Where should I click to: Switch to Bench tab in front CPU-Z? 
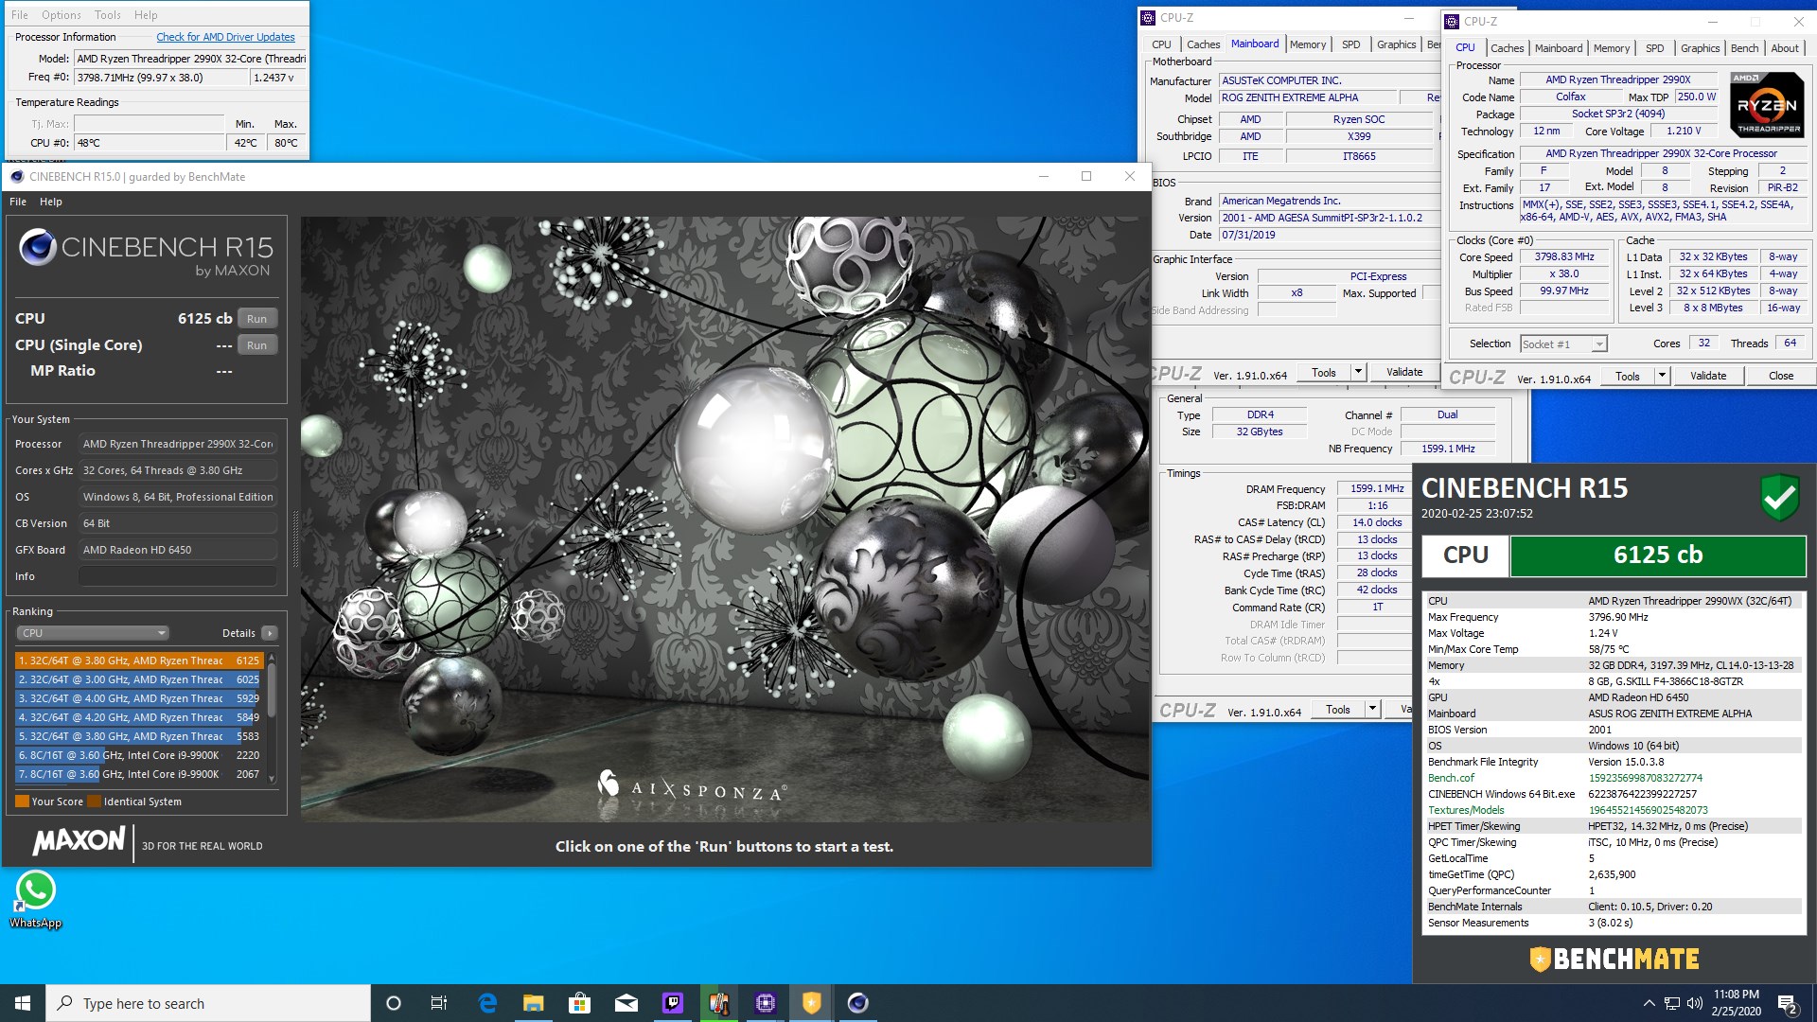pyautogui.click(x=1744, y=48)
